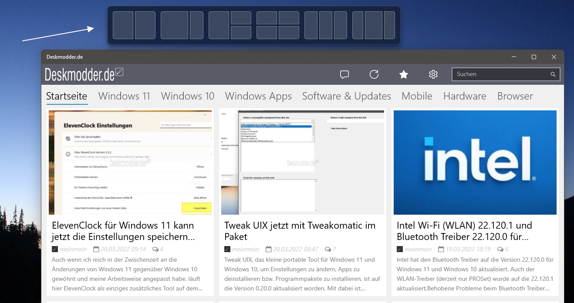This screenshot has height=303, width=574.
Task: Open settings via the gear icon
Action: pos(433,74)
